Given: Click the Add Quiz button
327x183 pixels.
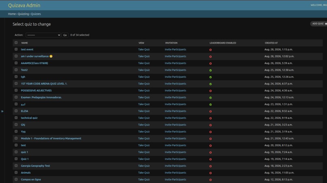Looking at the screenshot, I should click(x=319, y=24).
